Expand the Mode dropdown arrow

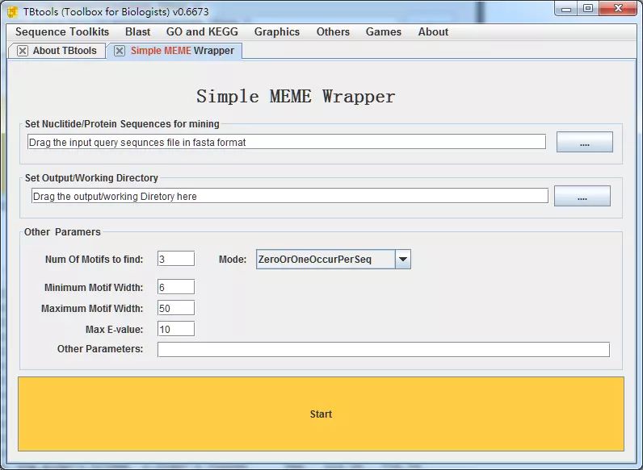pyautogui.click(x=403, y=260)
